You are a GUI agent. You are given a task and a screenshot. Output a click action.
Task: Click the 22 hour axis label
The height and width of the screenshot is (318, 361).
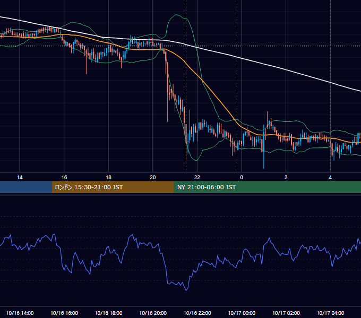[x=197, y=178]
